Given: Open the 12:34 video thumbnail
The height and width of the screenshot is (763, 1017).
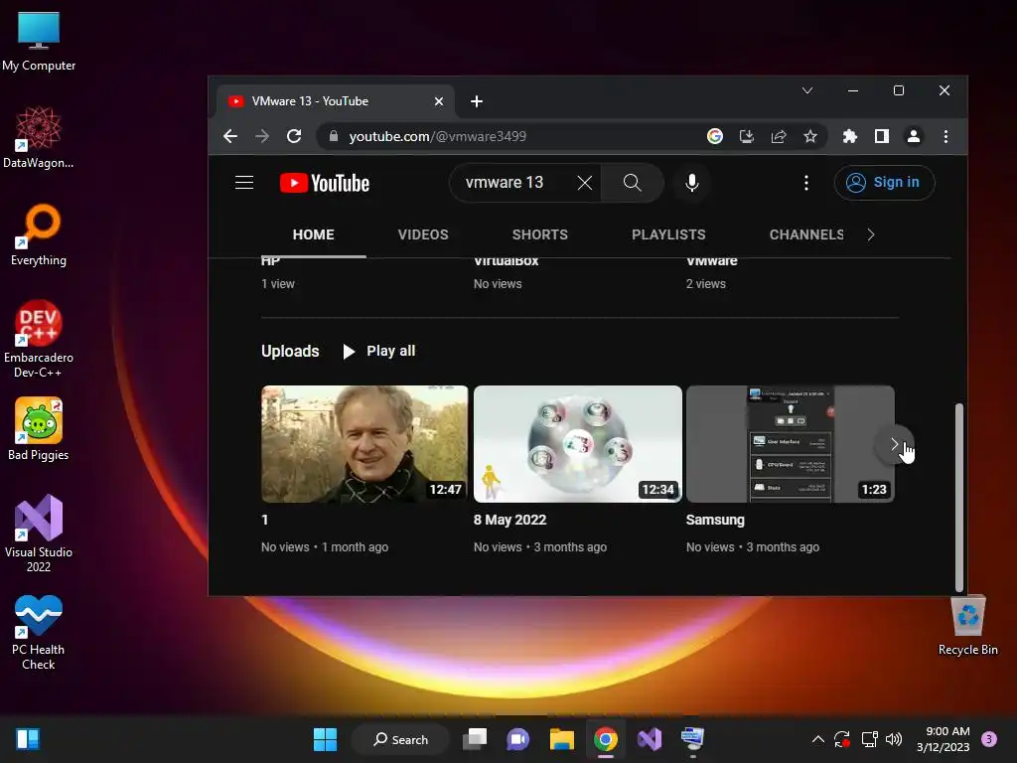Looking at the screenshot, I should click(578, 444).
